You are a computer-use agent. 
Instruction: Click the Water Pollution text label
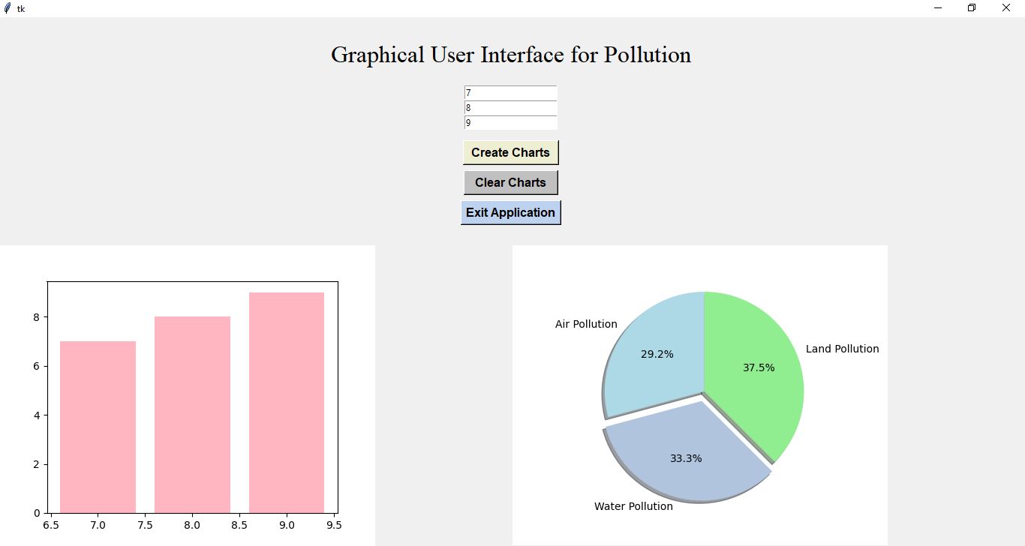point(633,506)
